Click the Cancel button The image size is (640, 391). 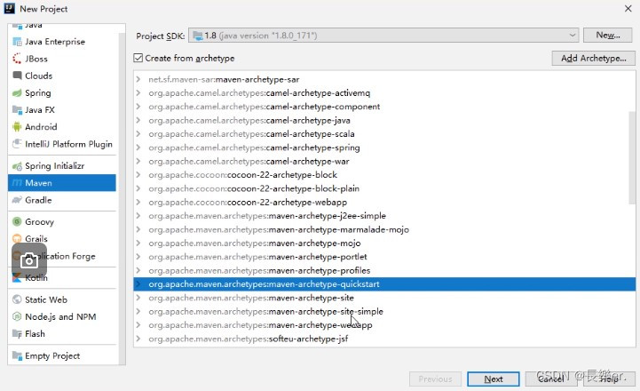coord(550,379)
